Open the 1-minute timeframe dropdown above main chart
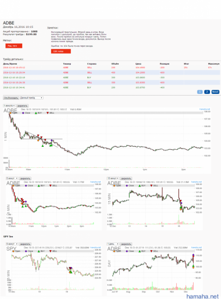221x299 pixels. [9, 105]
